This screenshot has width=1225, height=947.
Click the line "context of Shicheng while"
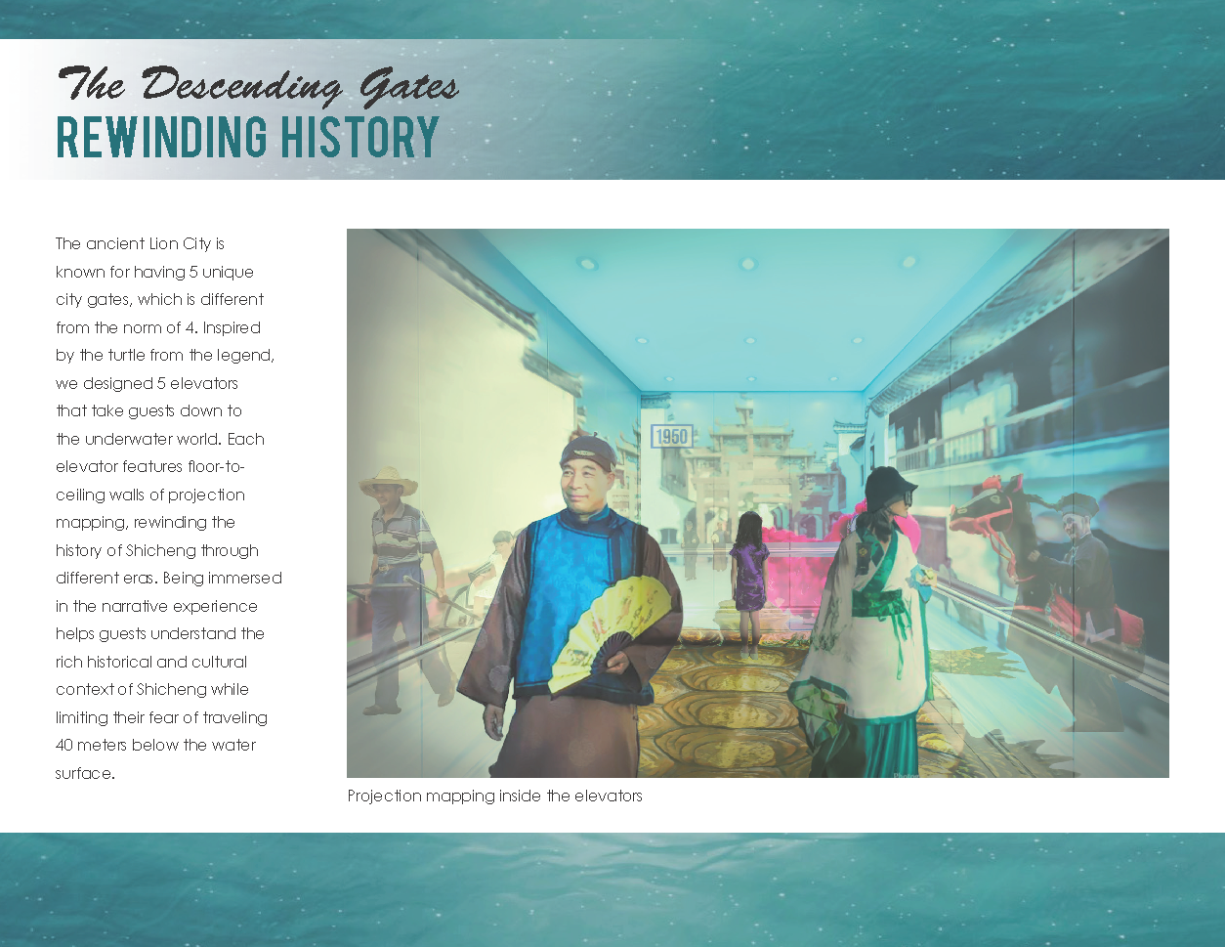[x=152, y=690]
